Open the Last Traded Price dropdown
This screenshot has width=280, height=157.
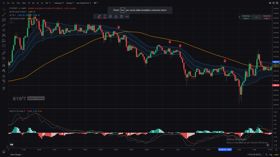pos(84,3)
